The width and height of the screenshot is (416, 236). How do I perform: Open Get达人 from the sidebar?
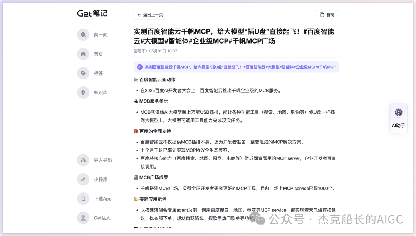click(102, 218)
